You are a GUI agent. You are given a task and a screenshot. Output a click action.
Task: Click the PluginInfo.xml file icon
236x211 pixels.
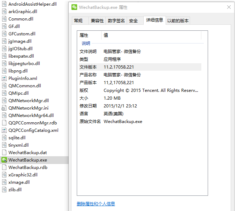click(x=4, y=78)
